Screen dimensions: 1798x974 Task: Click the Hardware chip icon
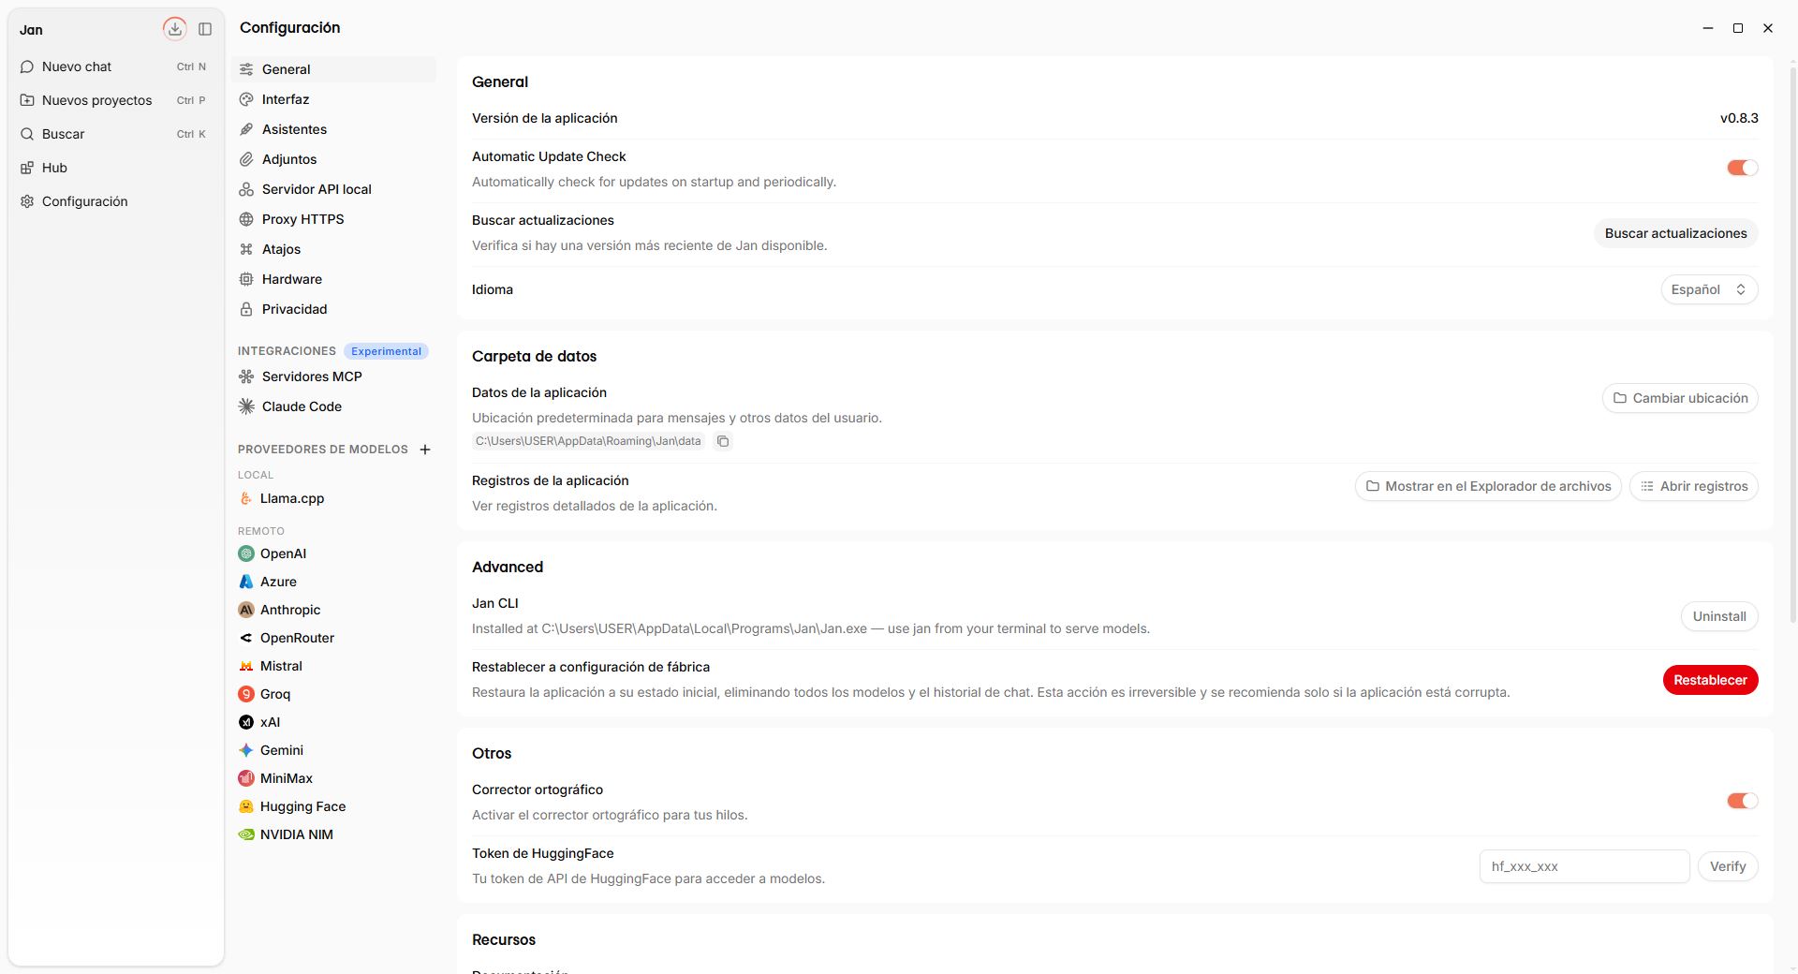246,279
